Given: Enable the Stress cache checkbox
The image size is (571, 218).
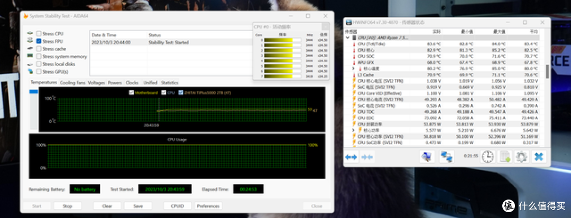Looking at the screenshot, I should [39, 49].
